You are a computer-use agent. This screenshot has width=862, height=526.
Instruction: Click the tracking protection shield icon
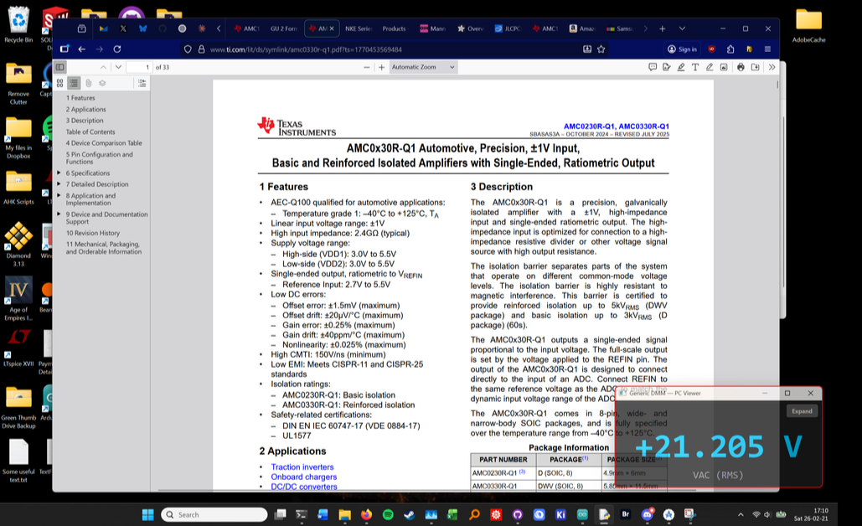pyautogui.click(x=188, y=49)
